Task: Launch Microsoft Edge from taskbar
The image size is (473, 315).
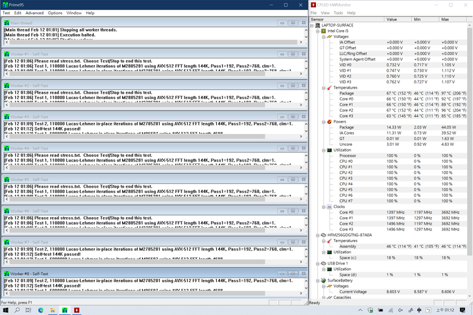Action: pos(41,310)
